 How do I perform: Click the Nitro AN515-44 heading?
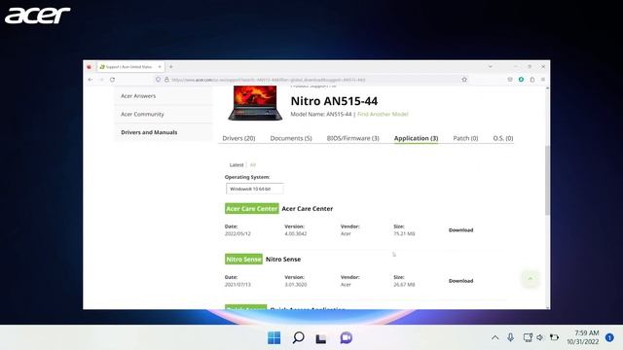tap(334, 101)
